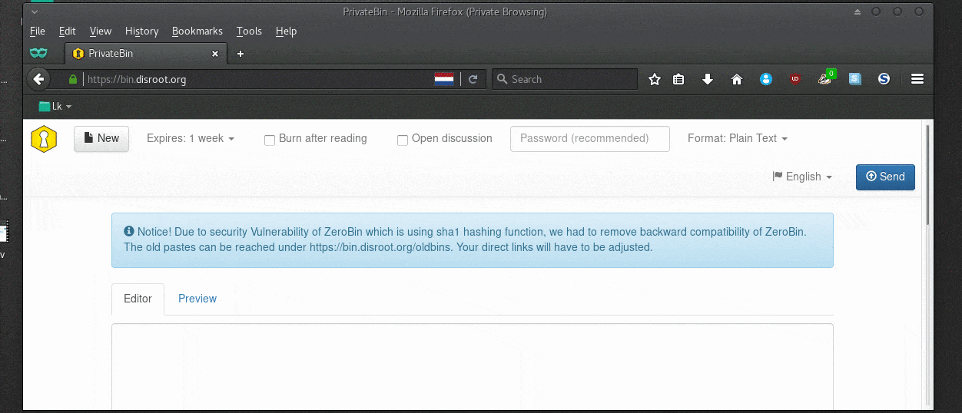This screenshot has height=413, width=962.
Task: Reload the page with the refresh icon
Action: (473, 79)
